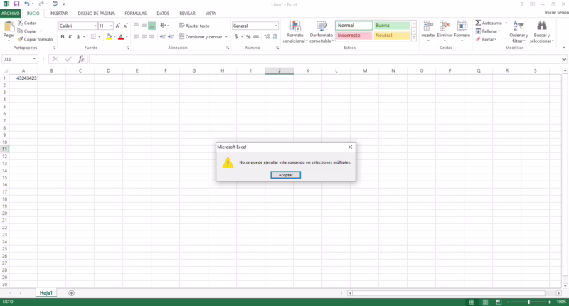Image resolution: width=569 pixels, height=306 pixels.
Task: Open Borrar clear dropdown
Action: tap(486, 39)
